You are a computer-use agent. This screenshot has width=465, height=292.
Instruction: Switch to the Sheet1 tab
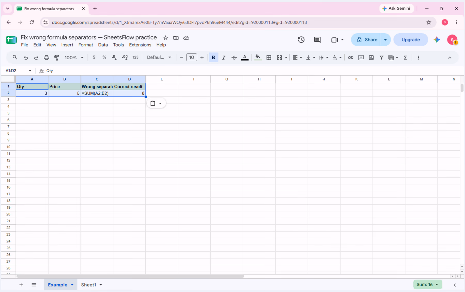click(89, 285)
